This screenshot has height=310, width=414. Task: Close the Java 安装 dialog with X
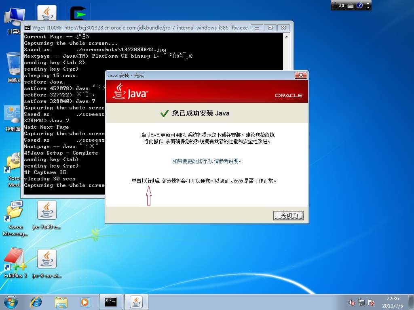[300, 75]
